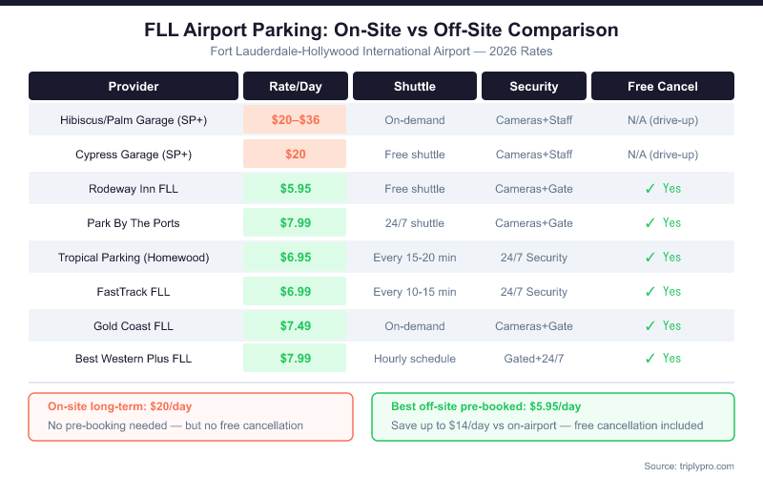Click the Shuttle column header
The height and width of the screenshot is (477, 763).
tap(414, 86)
